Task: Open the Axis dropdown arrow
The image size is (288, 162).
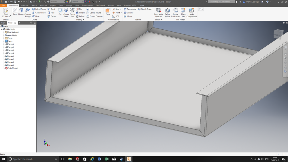Action: pos(121,9)
